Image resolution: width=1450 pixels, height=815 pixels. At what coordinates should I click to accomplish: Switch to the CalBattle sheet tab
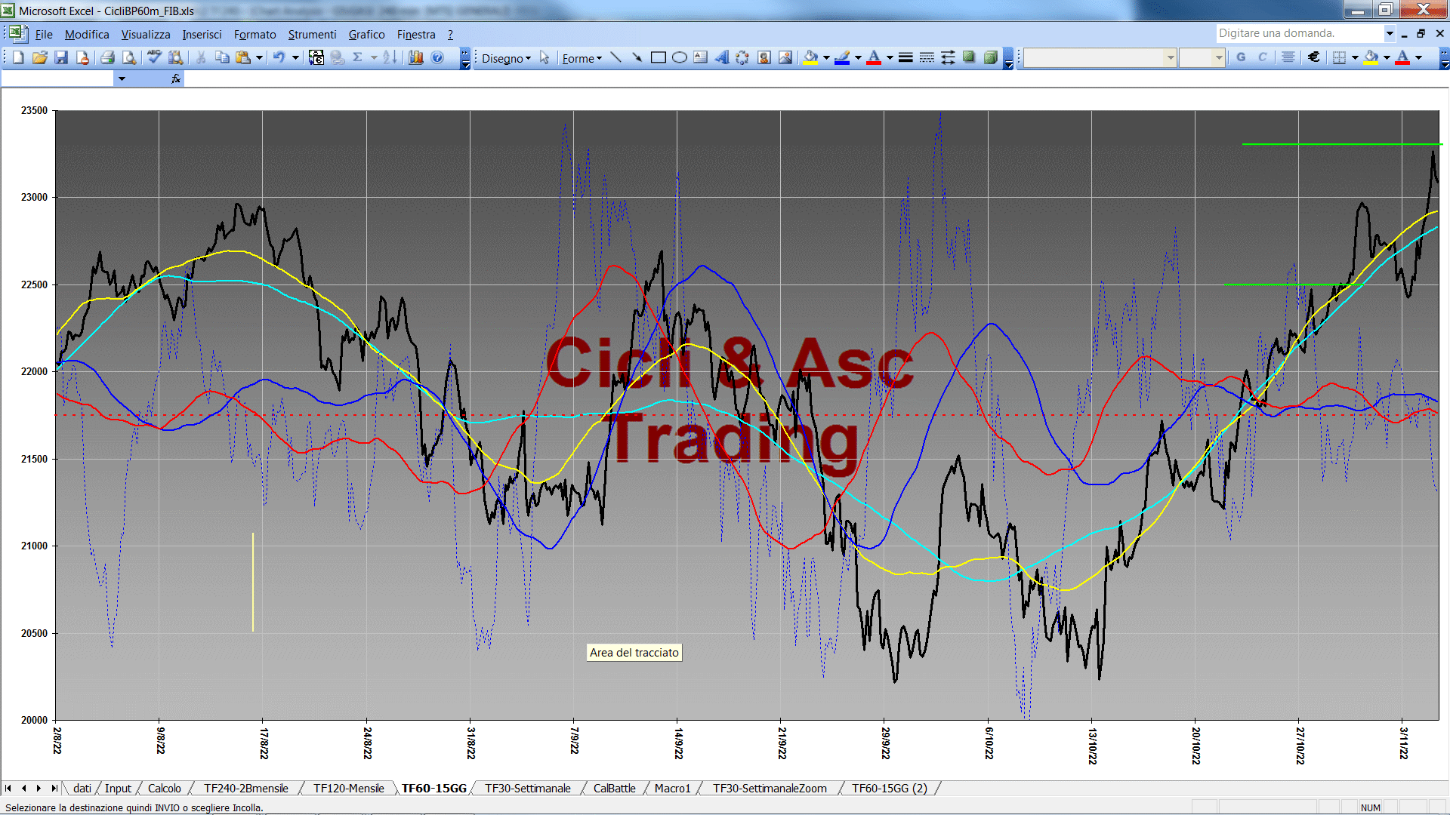click(614, 789)
